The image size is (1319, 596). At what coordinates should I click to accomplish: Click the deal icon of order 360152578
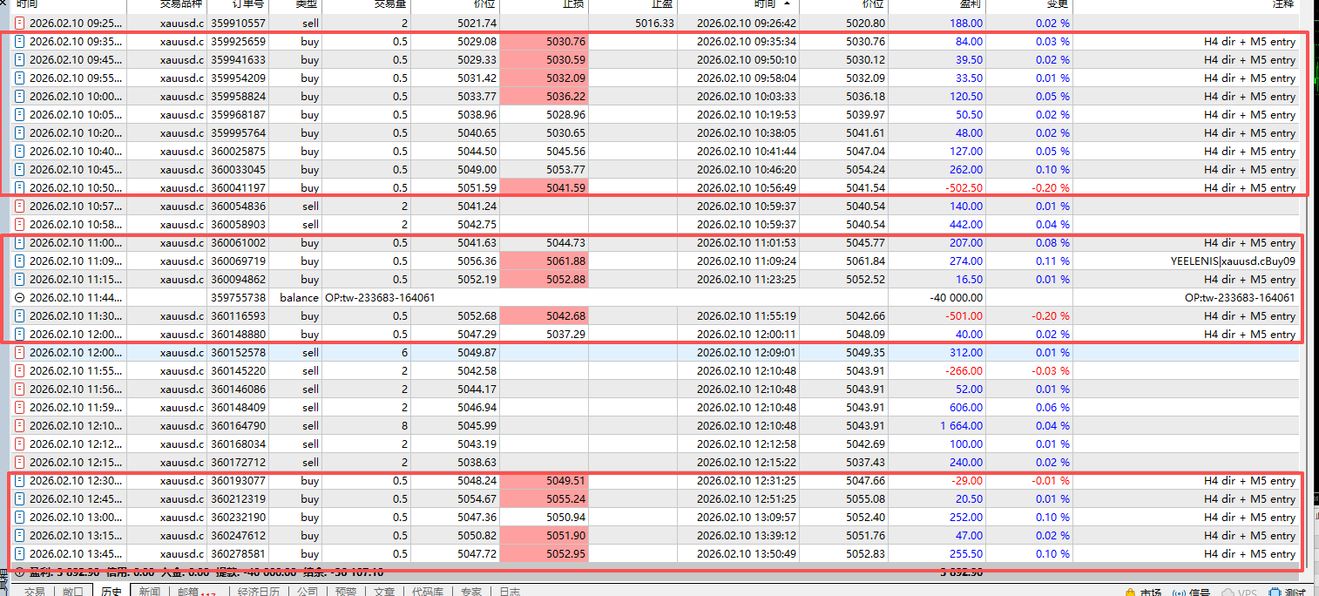[20, 353]
